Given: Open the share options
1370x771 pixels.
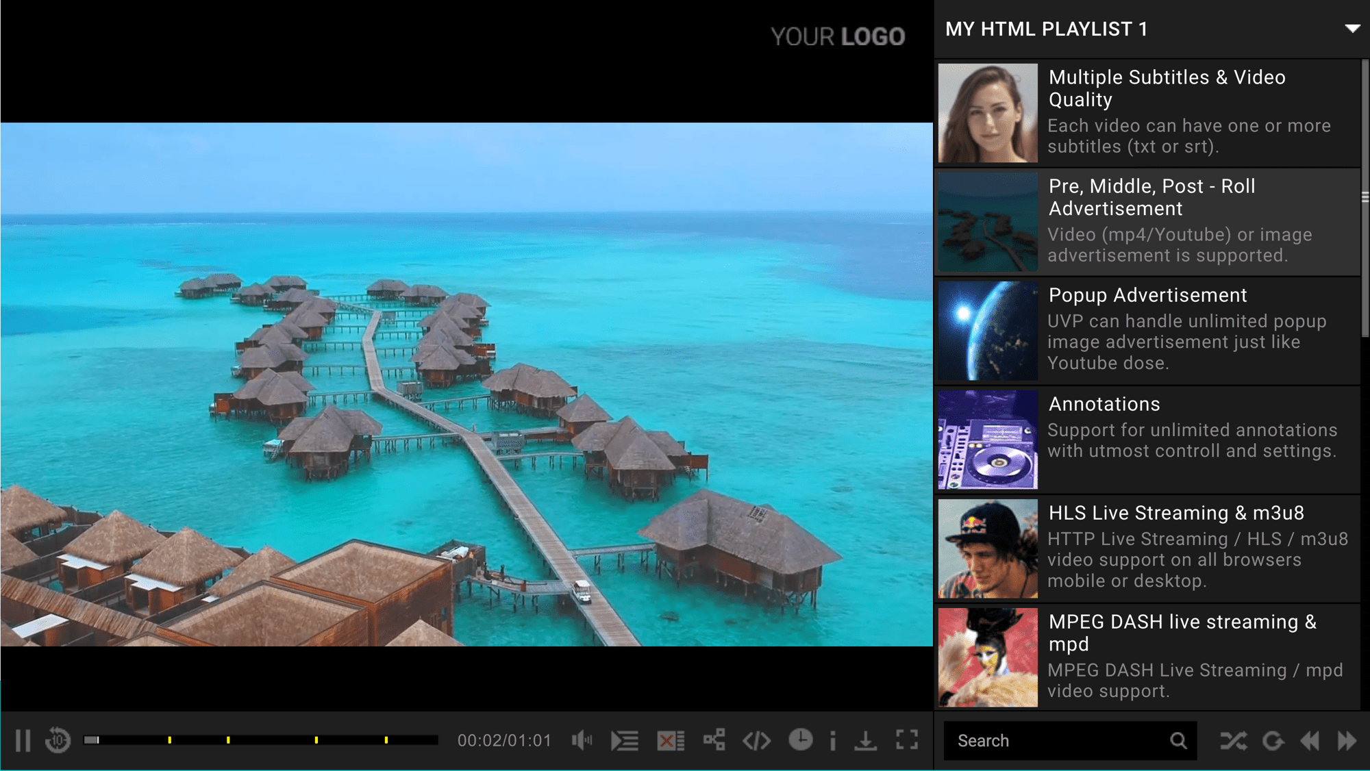Looking at the screenshot, I should click(x=714, y=740).
